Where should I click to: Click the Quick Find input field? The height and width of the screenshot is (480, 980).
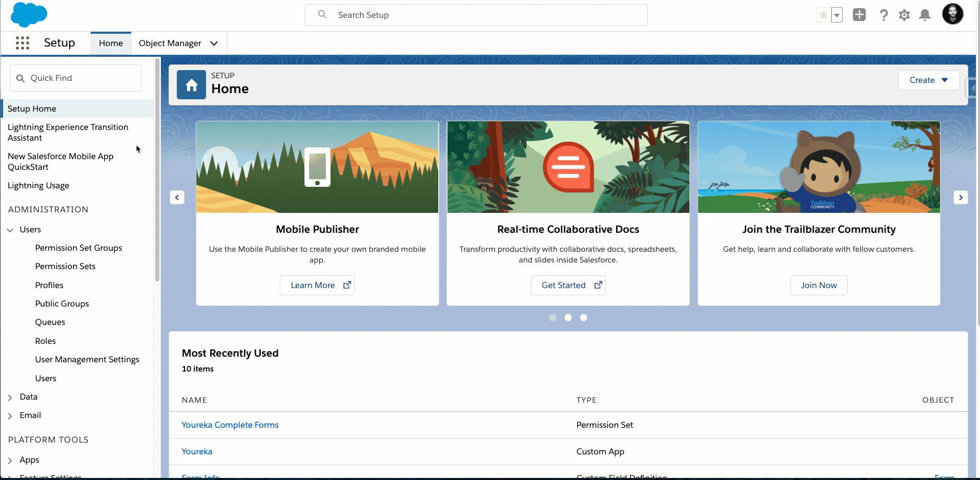75,78
